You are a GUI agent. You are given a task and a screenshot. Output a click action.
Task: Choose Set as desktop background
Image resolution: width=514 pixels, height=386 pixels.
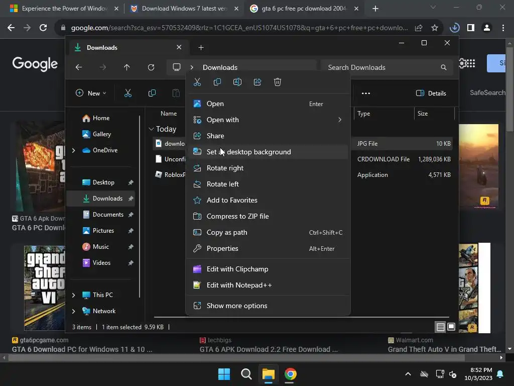pos(268,152)
